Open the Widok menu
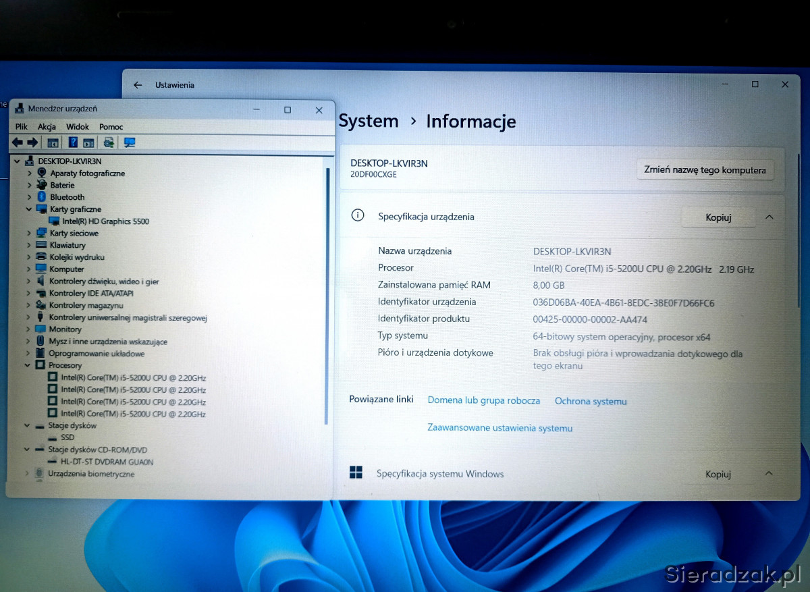The width and height of the screenshot is (810, 592). [78, 127]
